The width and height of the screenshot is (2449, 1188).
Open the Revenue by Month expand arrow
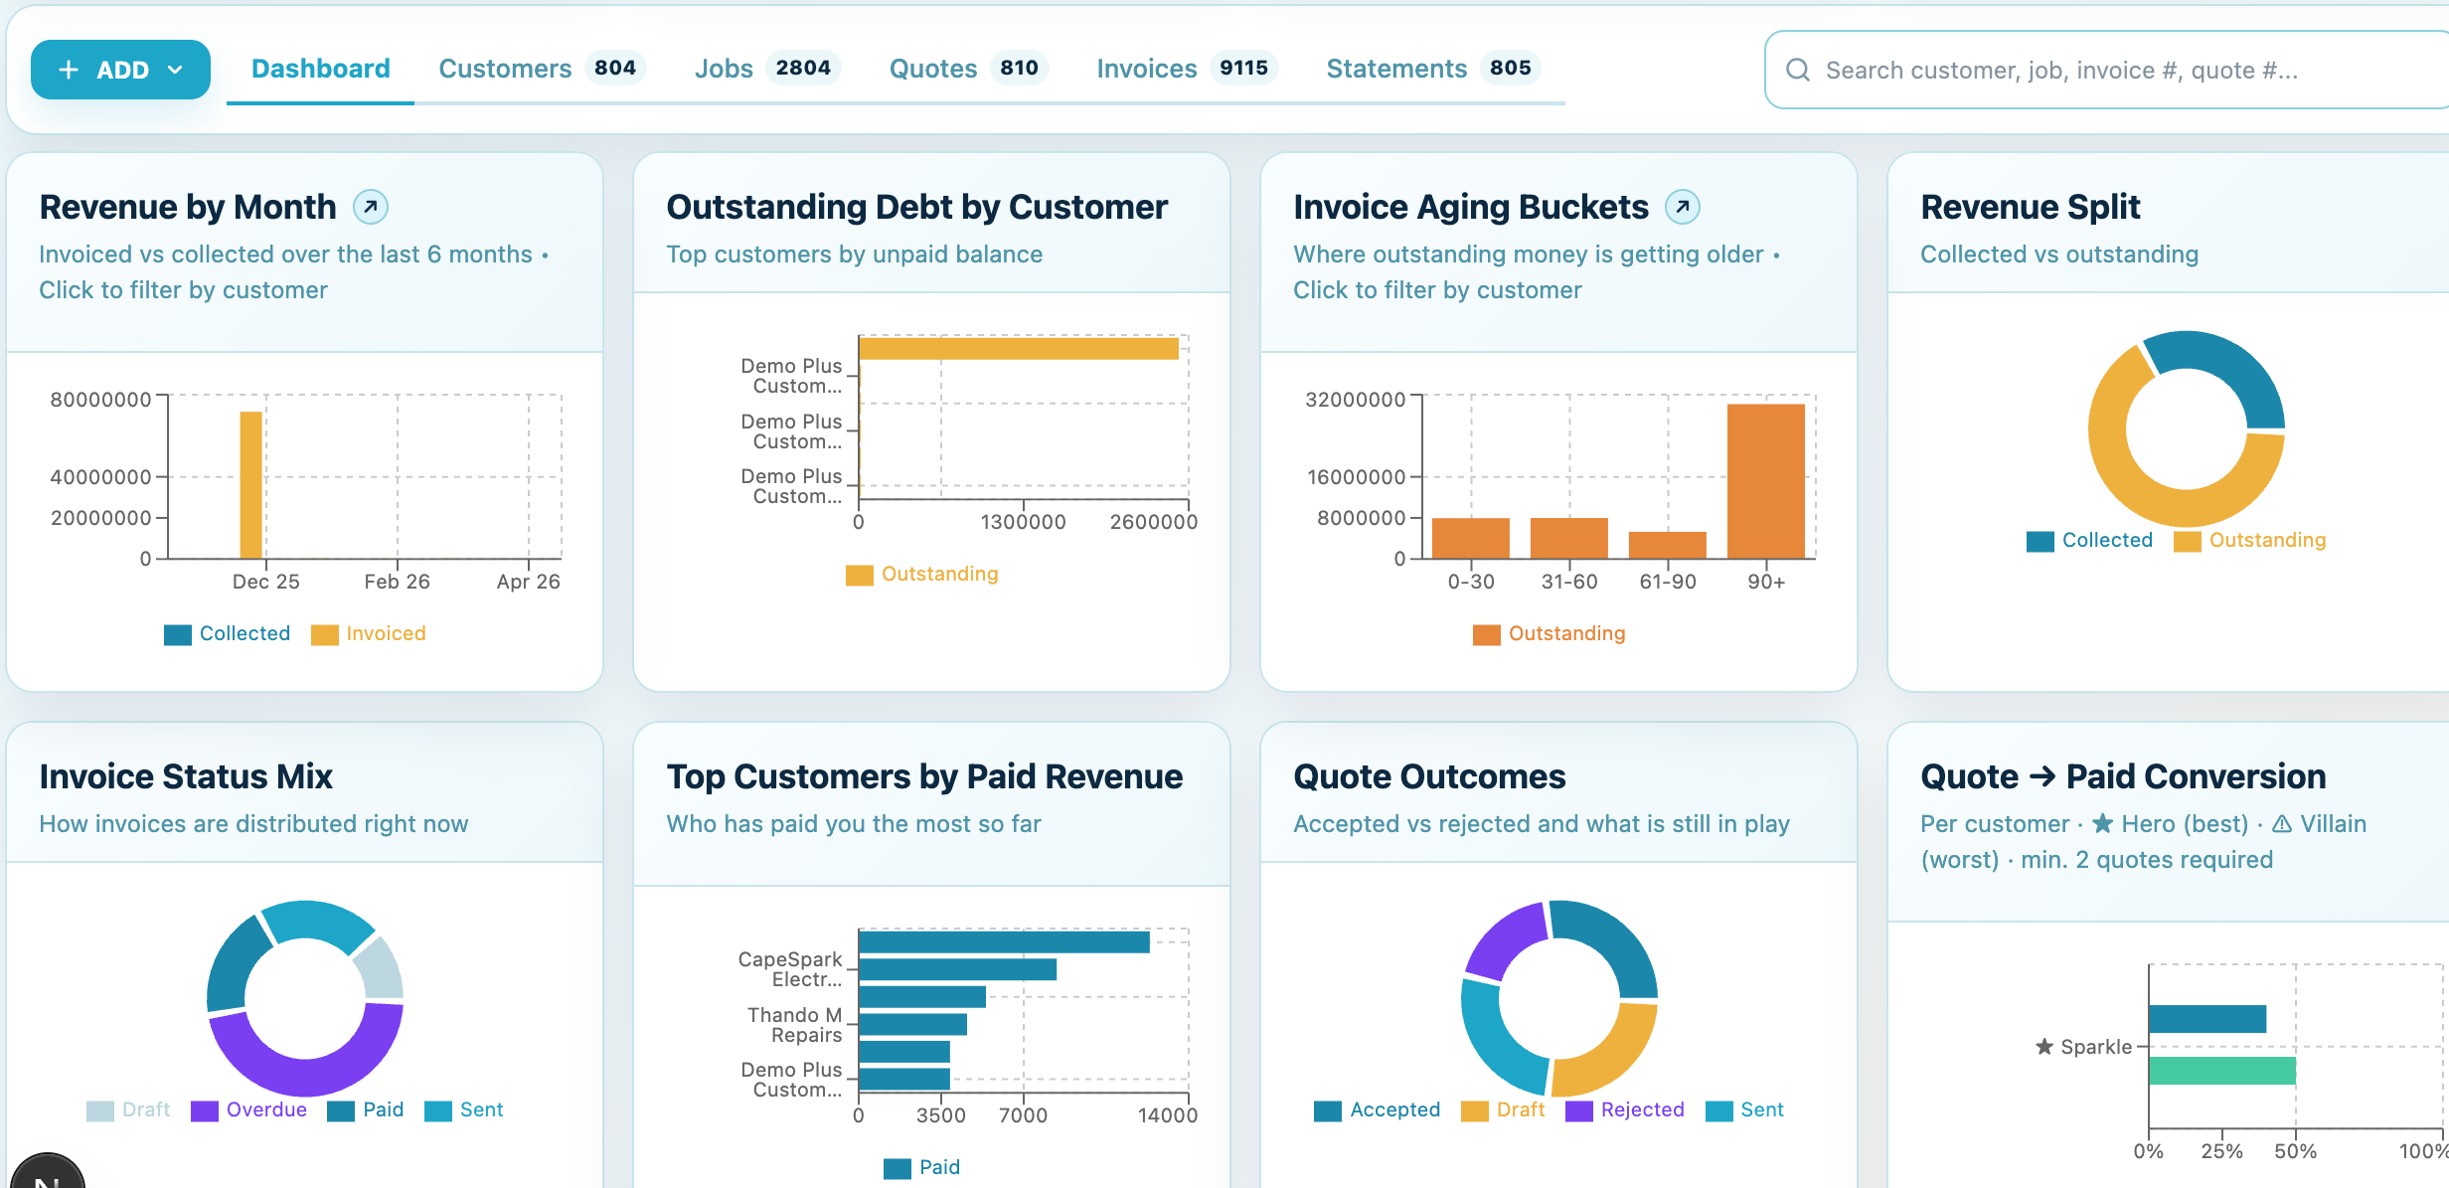pos(370,207)
